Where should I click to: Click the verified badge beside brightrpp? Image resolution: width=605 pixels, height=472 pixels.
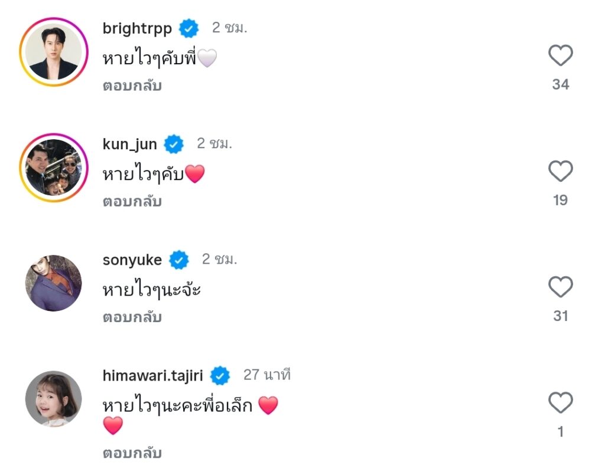point(190,28)
